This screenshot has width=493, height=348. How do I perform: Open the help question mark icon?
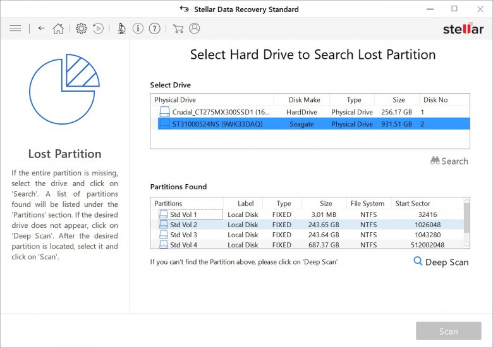coord(154,28)
